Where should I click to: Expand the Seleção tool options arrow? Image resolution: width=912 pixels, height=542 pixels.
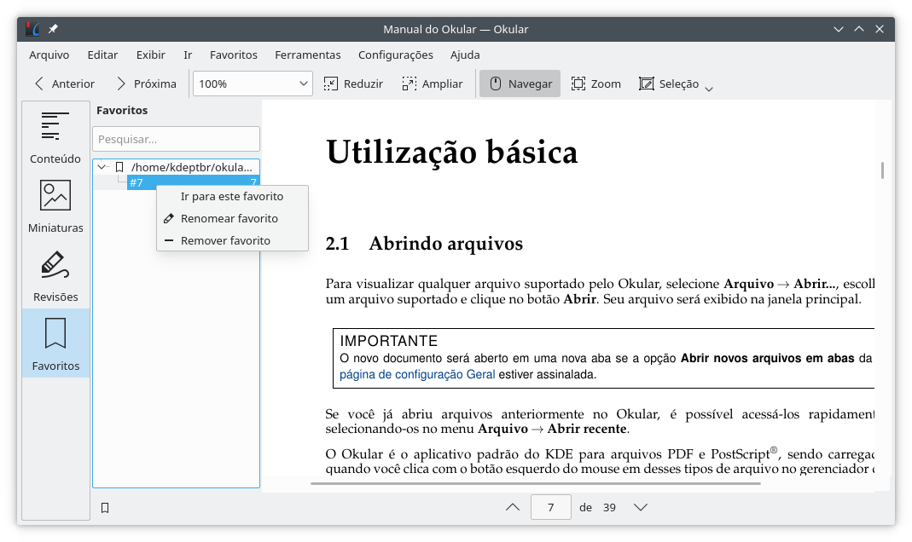[709, 86]
